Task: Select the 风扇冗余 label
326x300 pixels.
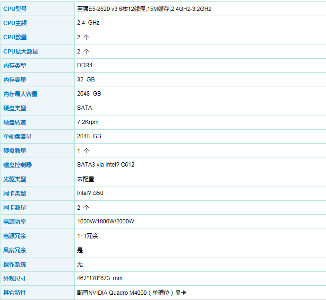Action: pyautogui.click(x=15, y=250)
